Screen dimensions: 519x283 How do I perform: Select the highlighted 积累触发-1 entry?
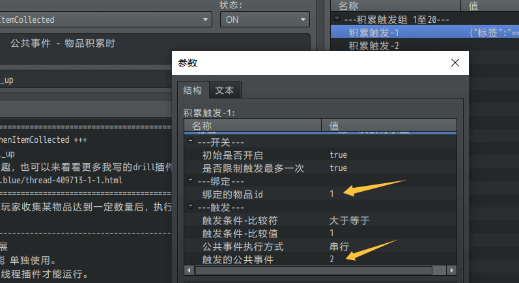[374, 32]
